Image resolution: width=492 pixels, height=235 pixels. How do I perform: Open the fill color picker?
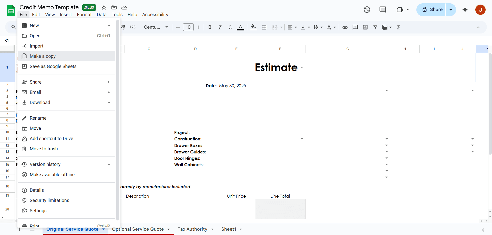[x=253, y=27]
